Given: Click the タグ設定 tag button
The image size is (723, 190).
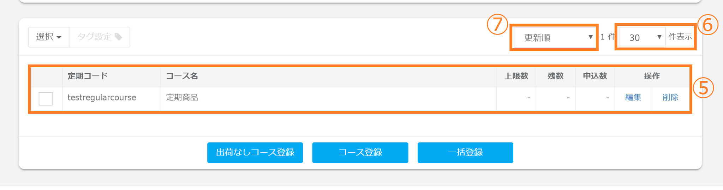Looking at the screenshot, I should [99, 37].
